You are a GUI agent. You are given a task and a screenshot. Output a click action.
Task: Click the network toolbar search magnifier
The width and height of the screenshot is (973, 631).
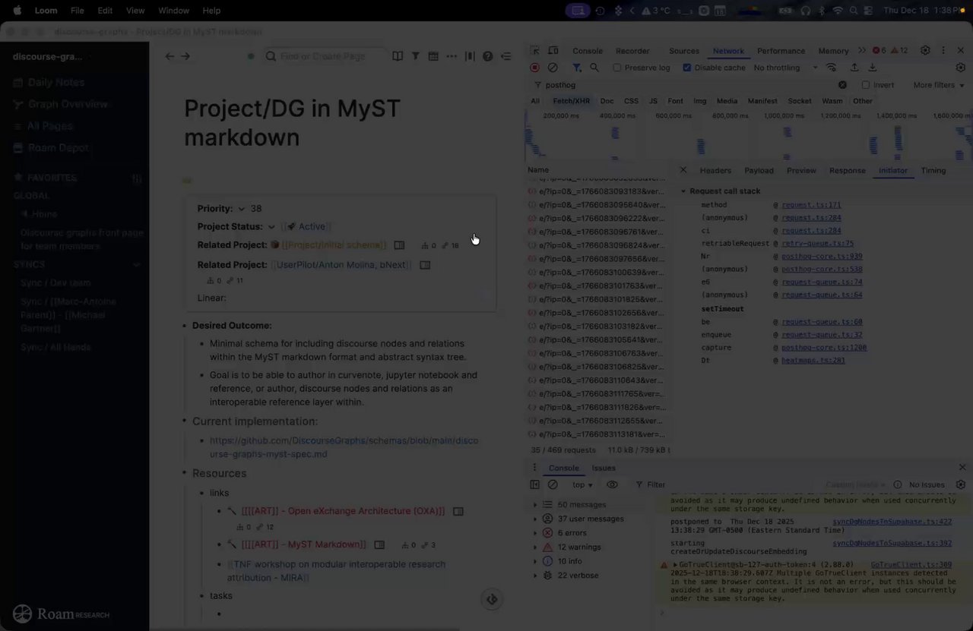coord(594,68)
